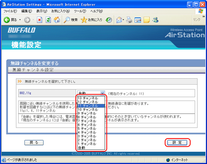Screen dimensions: 207x164
Task: Click the Mail envelope toolbar icon
Action: [x=119, y=20]
